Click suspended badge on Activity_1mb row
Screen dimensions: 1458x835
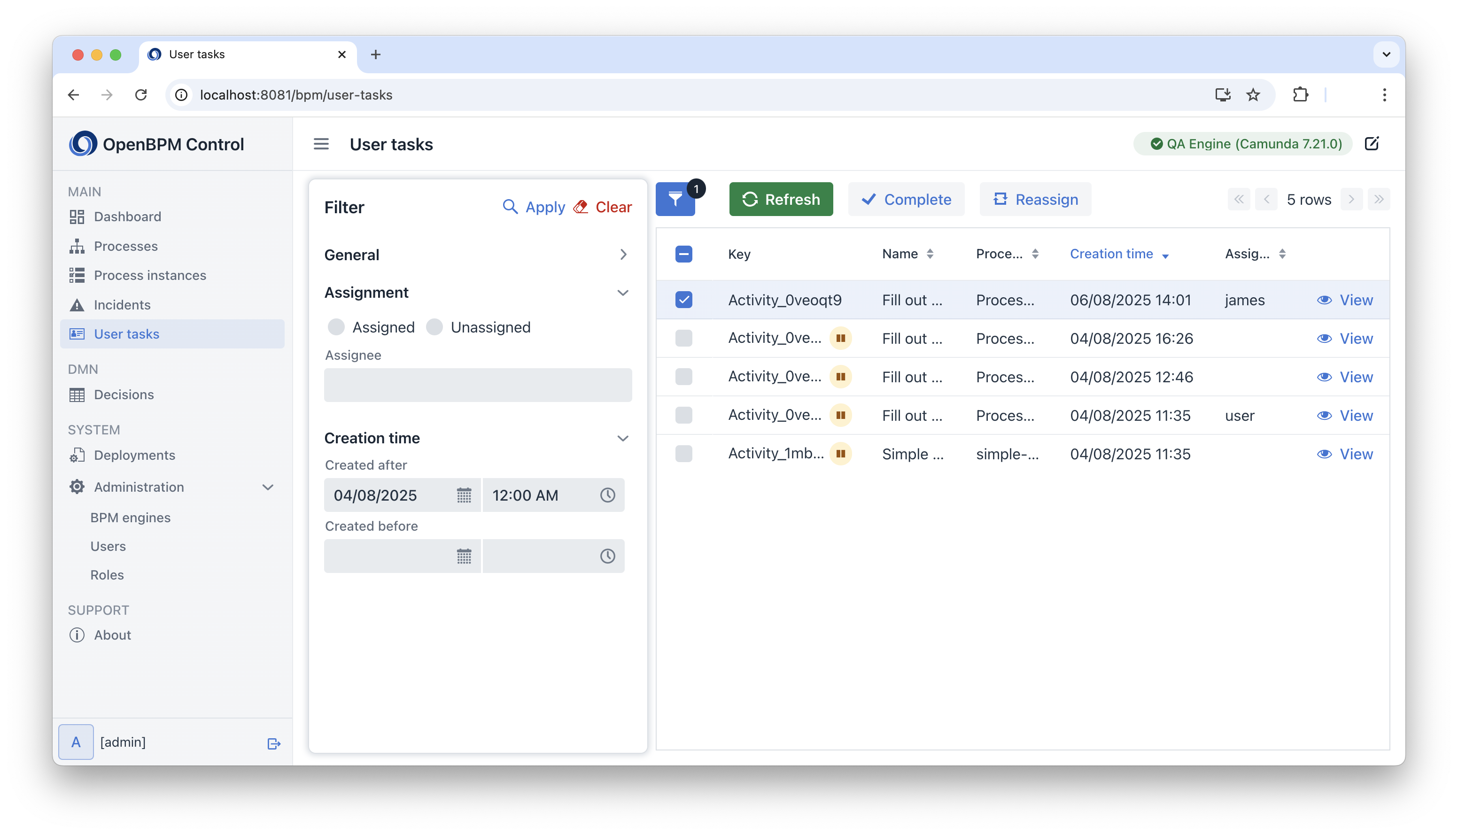pyautogui.click(x=840, y=454)
